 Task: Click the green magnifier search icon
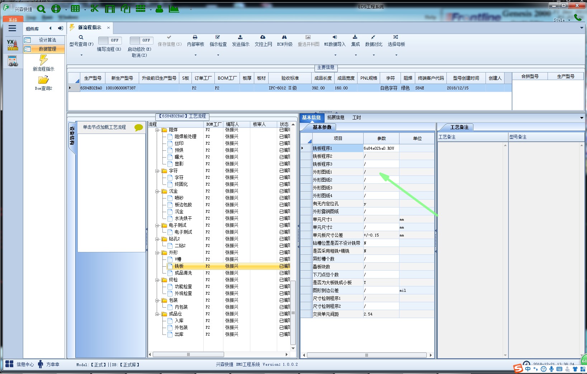[41, 9]
